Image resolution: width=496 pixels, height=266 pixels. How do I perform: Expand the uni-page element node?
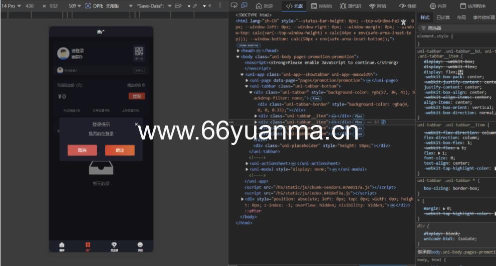246,80
